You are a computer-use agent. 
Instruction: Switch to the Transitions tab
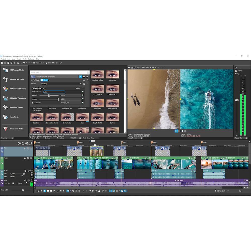pos(60,138)
